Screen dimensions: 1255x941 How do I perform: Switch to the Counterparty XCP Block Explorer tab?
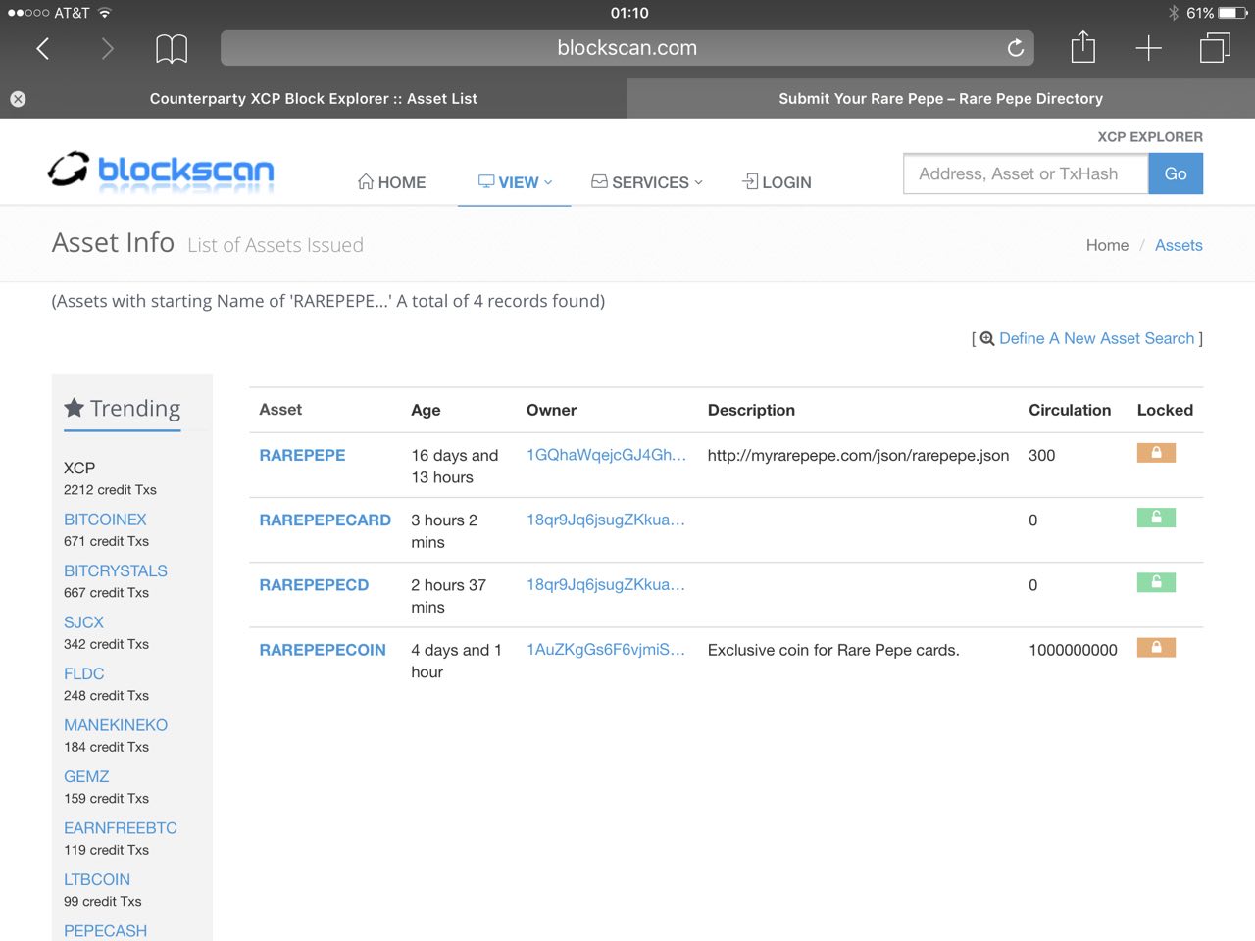point(314,99)
